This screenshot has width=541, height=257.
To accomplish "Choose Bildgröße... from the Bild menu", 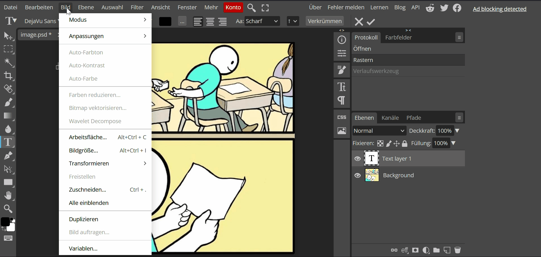I will [x=83, y=150].
